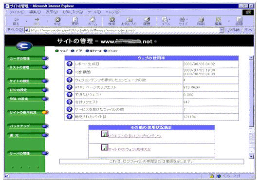
Task: Click help icon for 合計リクエスト row
Action: (70, 102)
